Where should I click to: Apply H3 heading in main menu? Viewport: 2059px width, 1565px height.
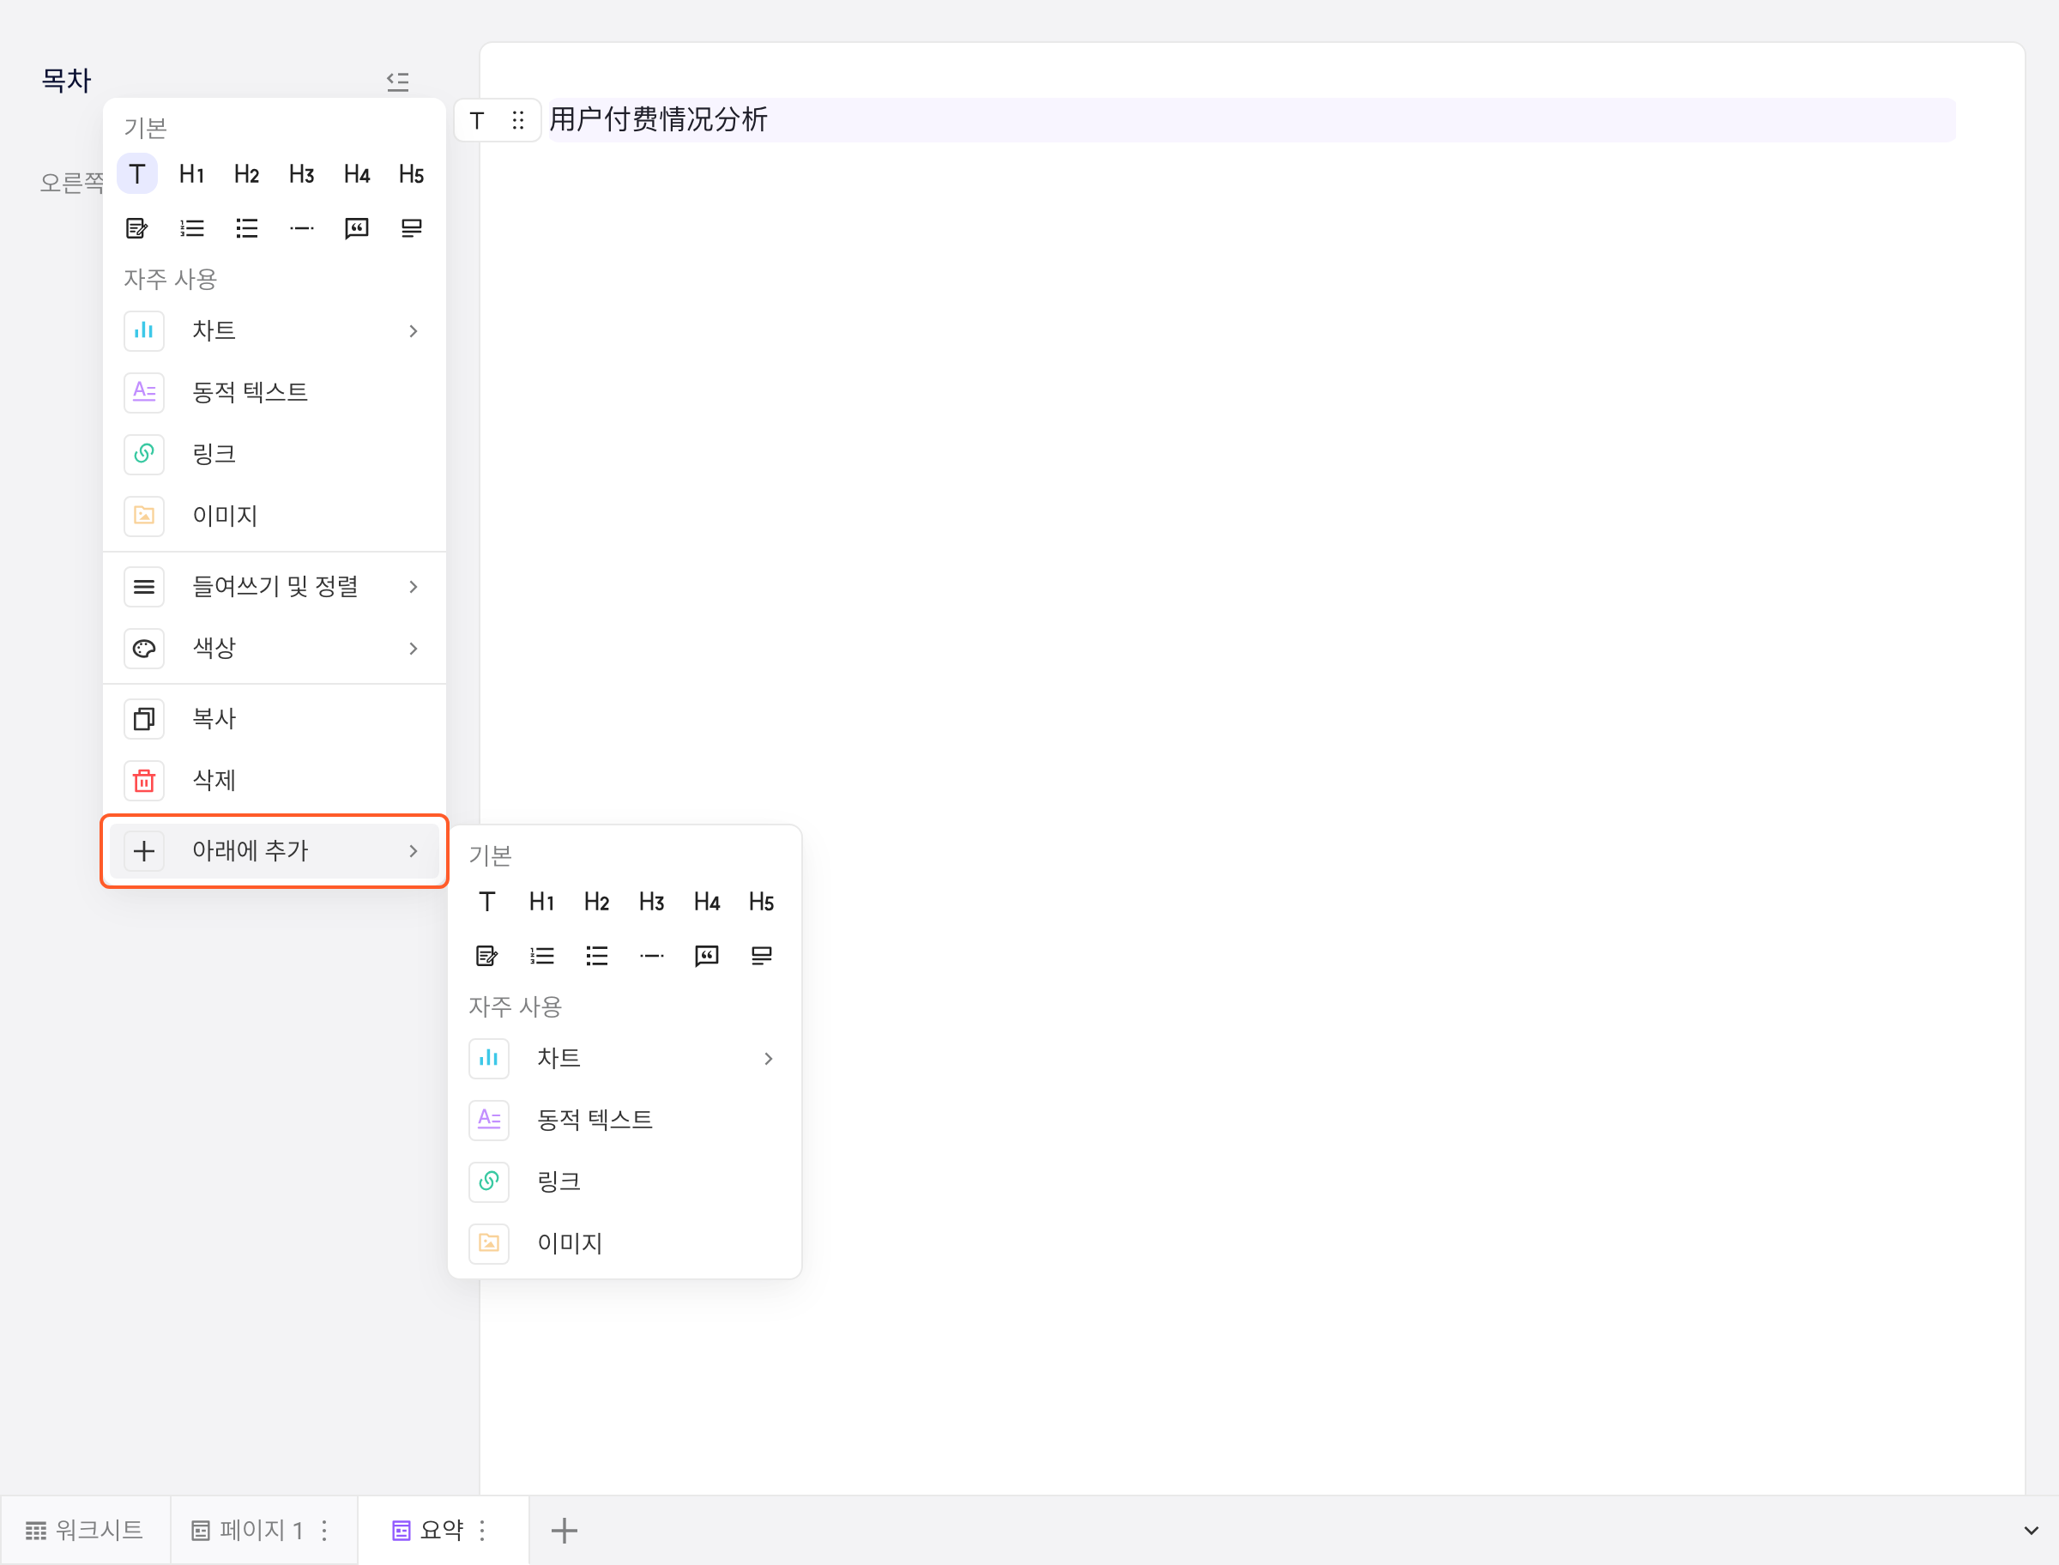302,174
